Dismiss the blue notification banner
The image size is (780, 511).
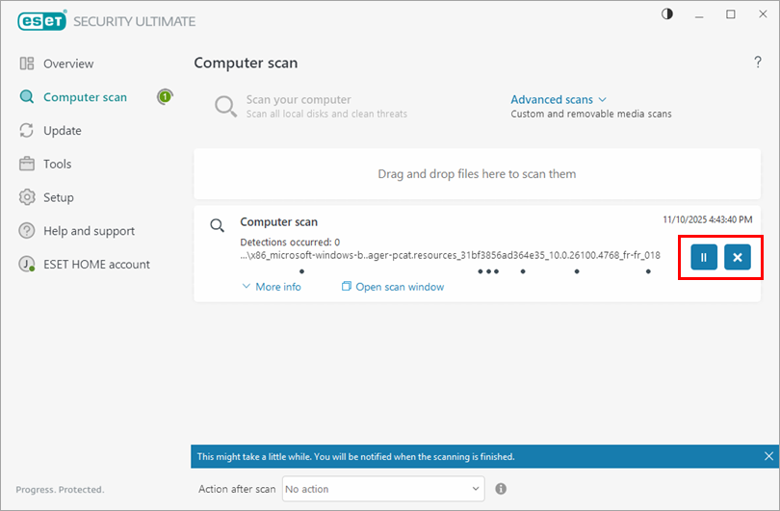click(768, 456)
